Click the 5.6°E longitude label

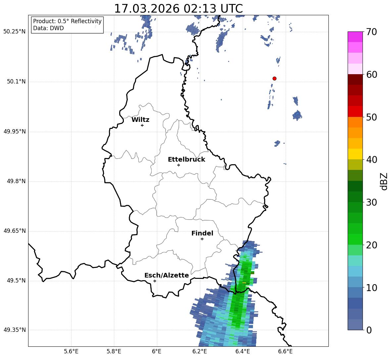click(71, 351)
